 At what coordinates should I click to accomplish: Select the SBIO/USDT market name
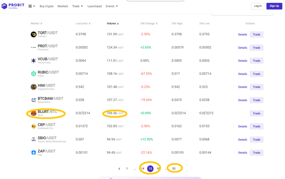(x=47, y=138)
